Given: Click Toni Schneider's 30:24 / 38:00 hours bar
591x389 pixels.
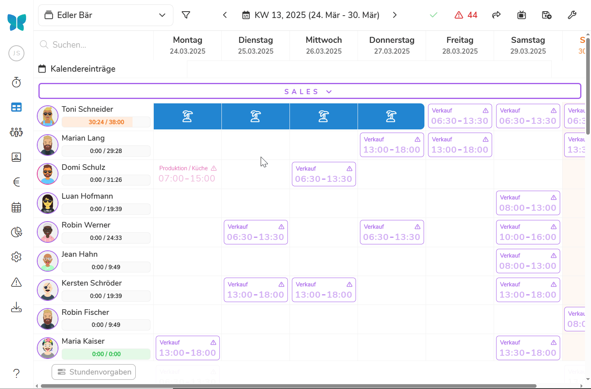Looking at the screenshot, I should pyautogui.click(x=106, y=122).
